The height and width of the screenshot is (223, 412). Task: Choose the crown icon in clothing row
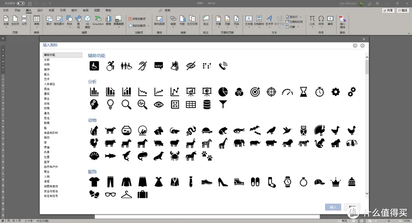[x=336, y=182]
